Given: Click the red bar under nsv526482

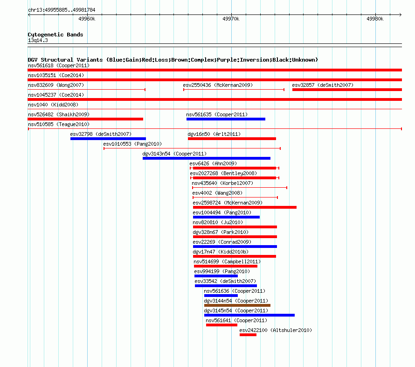Looking at the screenshot, I should coord(85,119).
